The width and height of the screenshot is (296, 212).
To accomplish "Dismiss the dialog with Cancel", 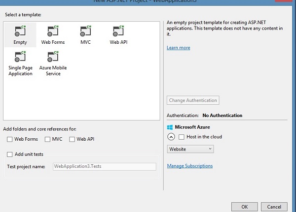I will tap(274, 207).
